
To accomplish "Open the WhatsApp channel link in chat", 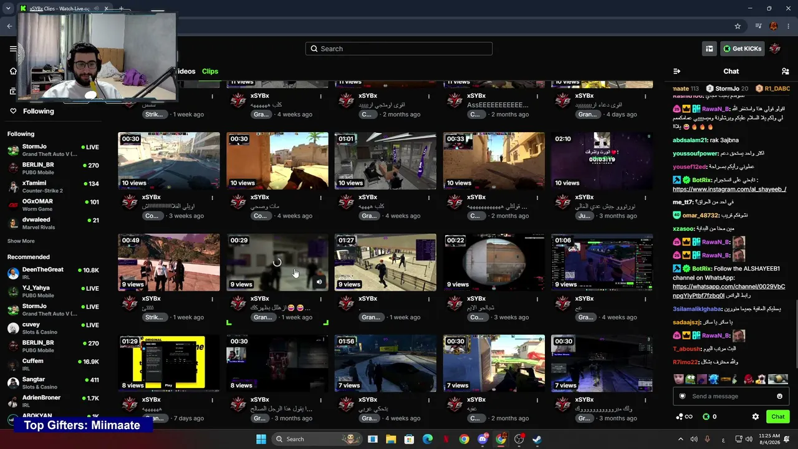I will 729,291.
